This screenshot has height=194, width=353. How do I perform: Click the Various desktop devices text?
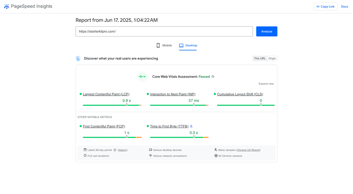(x=167, y=150)
